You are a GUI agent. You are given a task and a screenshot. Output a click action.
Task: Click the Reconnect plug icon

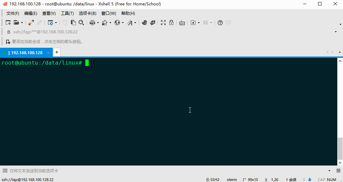coord(31,23)
